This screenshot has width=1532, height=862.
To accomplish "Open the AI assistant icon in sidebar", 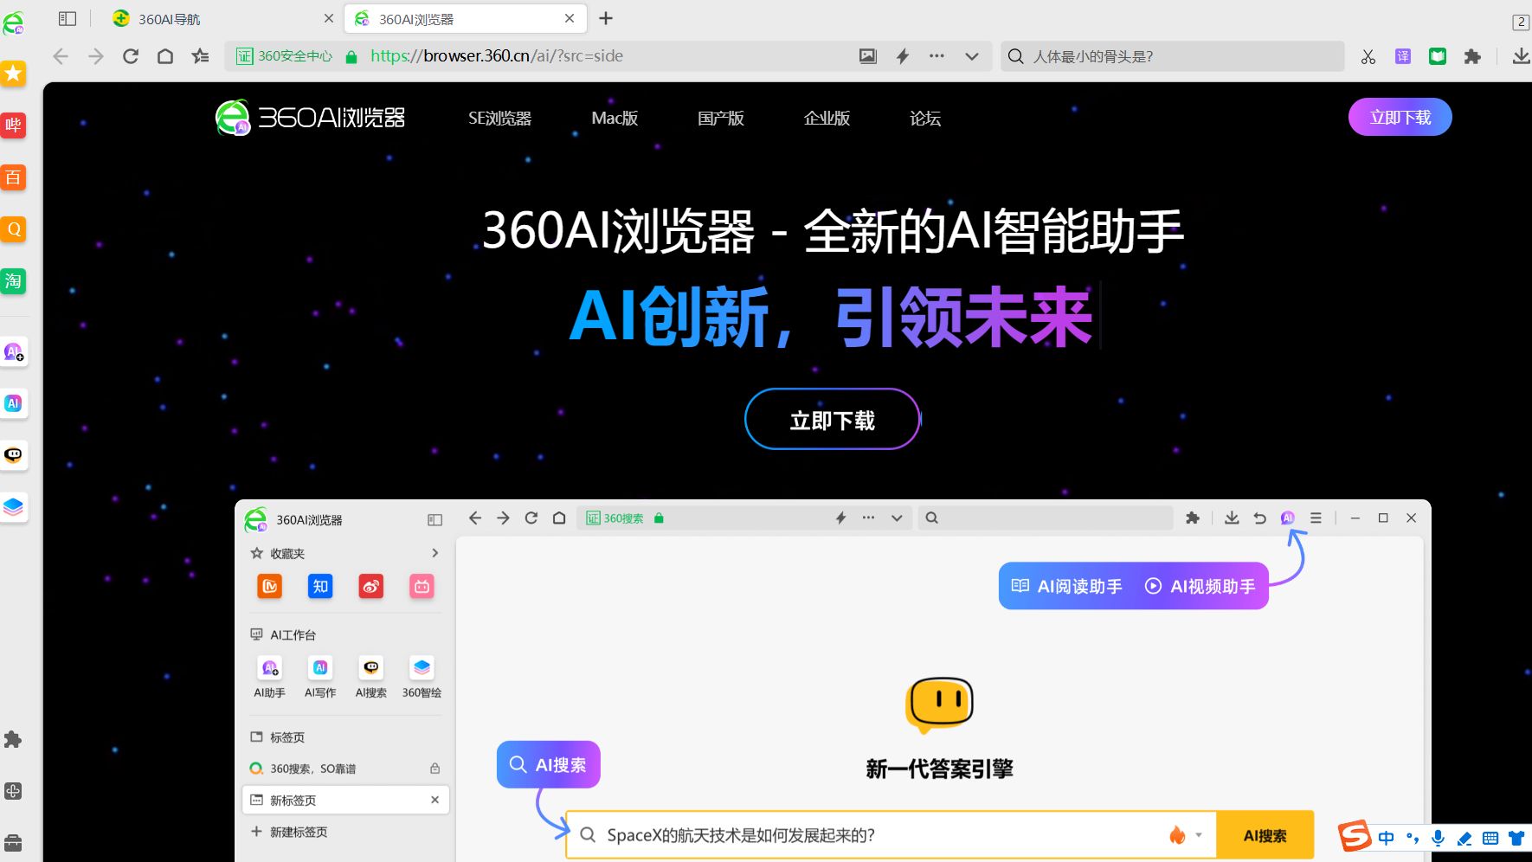I will point(13,351).
